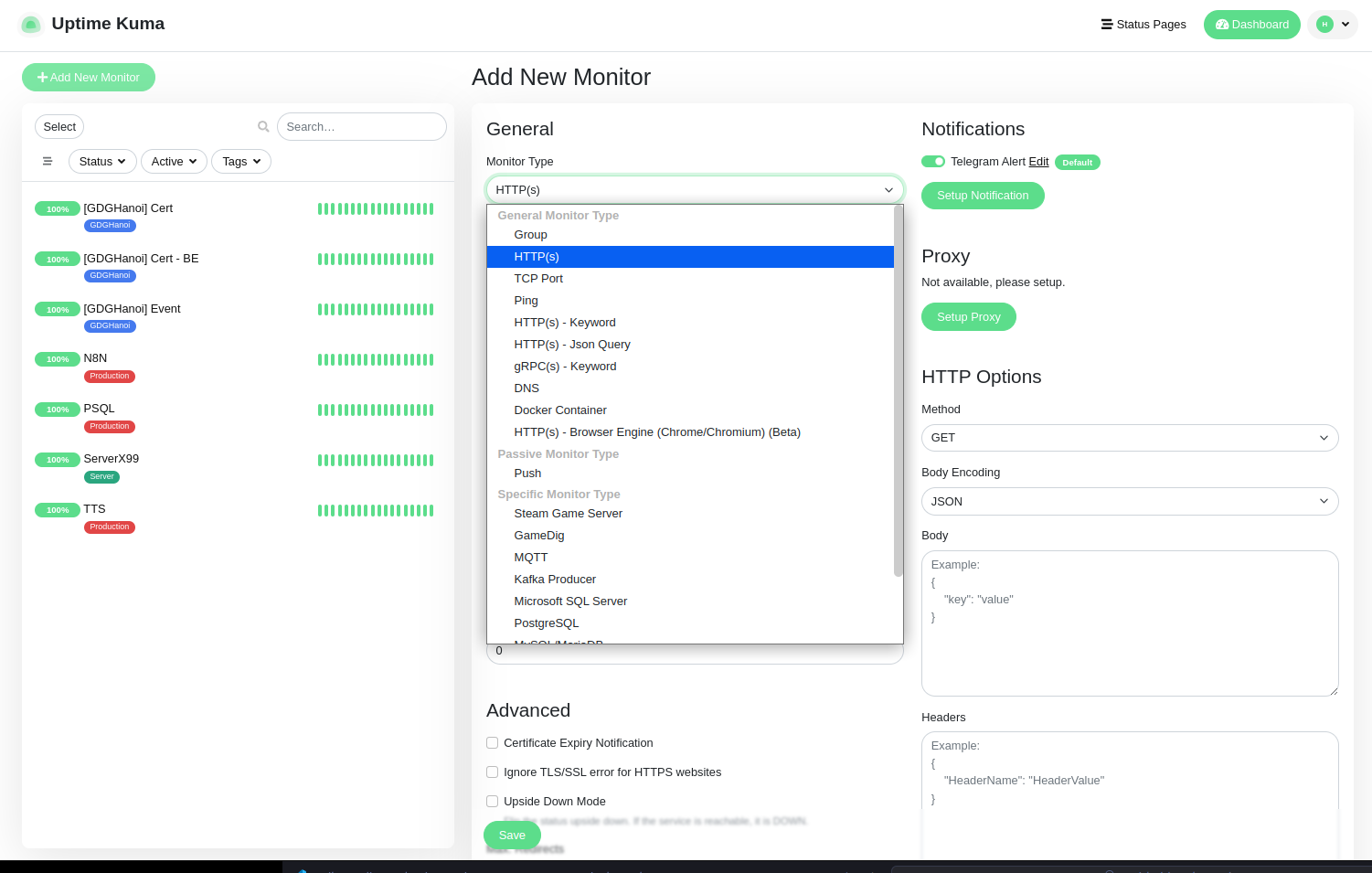The image size is (1372, 873).
Task: Click the Server tag under ServerX99
Action: click(x=101, y=477)
